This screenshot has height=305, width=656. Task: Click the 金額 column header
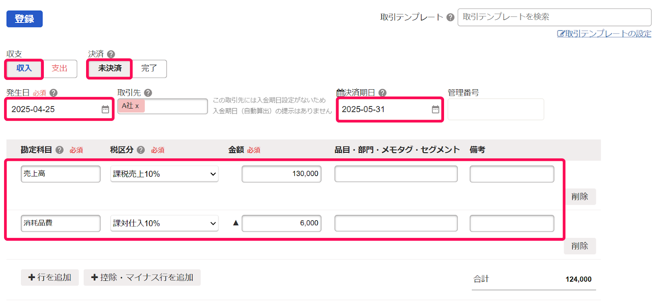(x=236, y=150)
